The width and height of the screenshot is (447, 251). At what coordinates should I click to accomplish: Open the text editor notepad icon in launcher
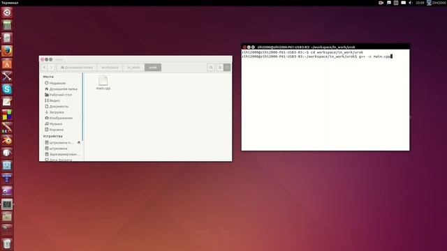pyautogui.click(x=7, y=102)
